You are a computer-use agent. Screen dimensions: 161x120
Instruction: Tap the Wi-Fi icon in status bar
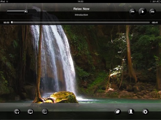point(7,1)
